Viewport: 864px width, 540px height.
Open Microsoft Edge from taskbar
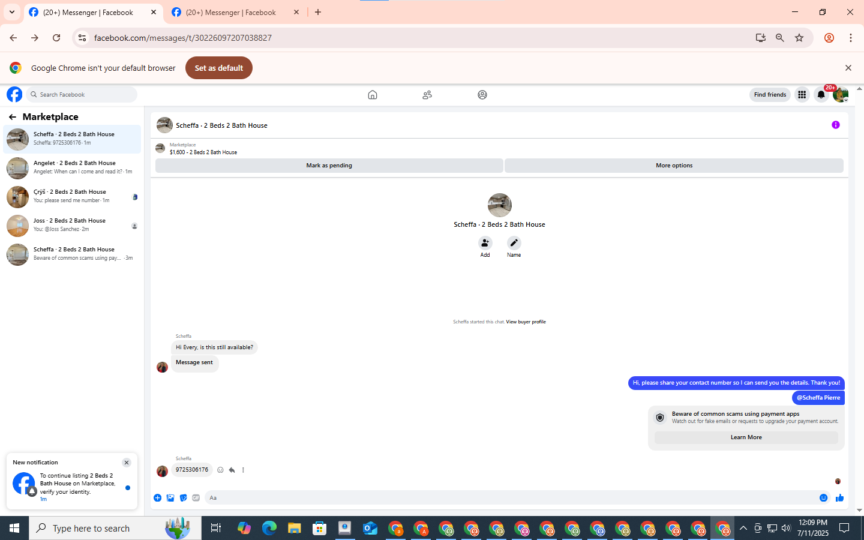click(269, 528)
